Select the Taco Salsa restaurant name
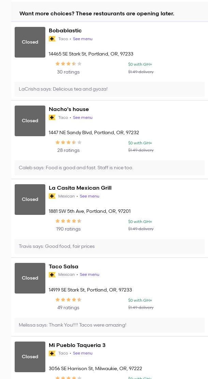Image resolution: width=208 pixels, height=379 pixels. click(63, 267)
